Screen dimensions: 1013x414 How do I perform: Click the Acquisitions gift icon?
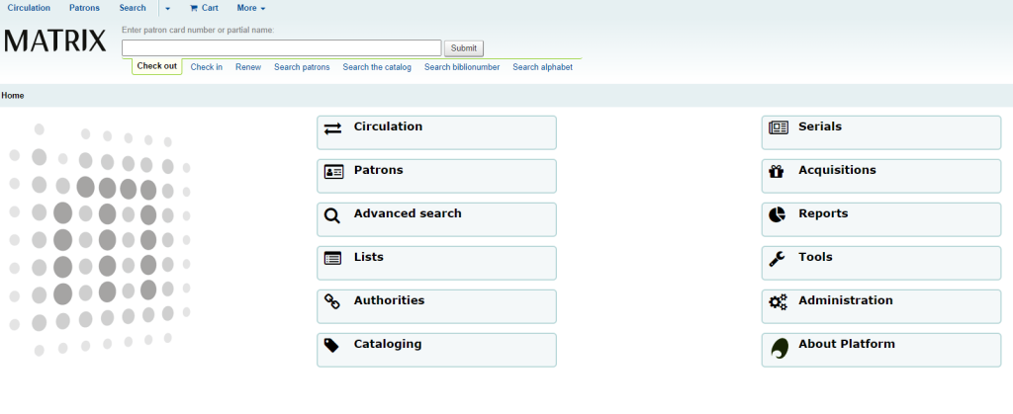click(x=778, y=172)
